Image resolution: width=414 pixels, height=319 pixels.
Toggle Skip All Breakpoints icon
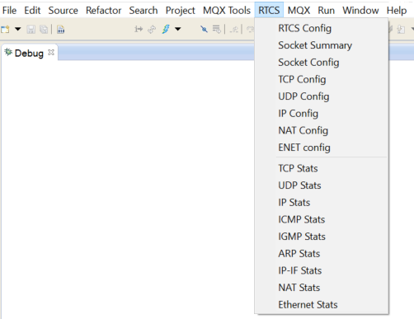tap(204, 29)
